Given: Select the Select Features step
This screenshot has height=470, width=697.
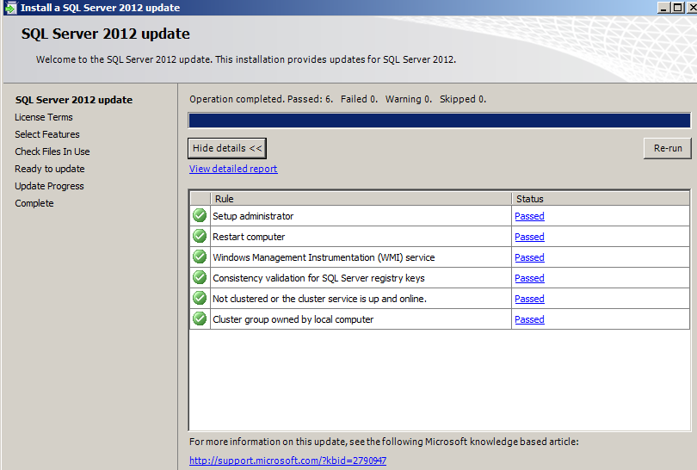Looking at the screenshot, I should click(47, 134).
